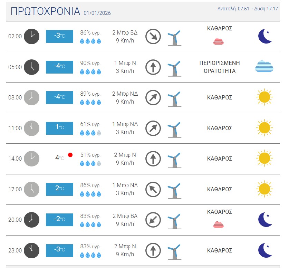Click the crescent moon icon at 23:00

tap(265, 250)
